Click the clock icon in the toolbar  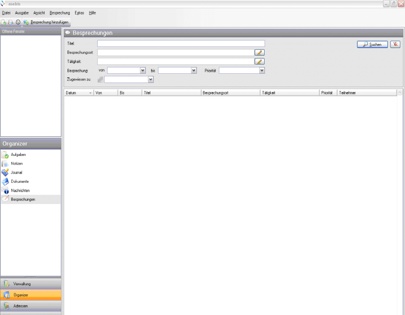[18, 22]
